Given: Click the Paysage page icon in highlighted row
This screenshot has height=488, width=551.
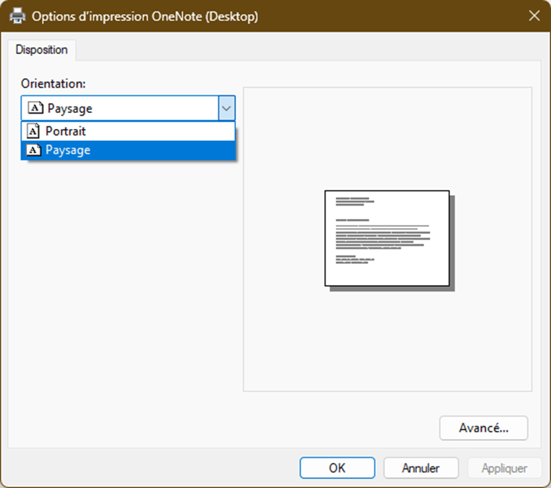Looking at the screenshot, I should (34, 150).
